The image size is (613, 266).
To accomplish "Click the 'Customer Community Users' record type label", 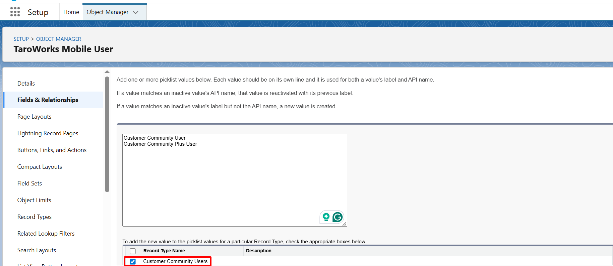I will (175, 261).
